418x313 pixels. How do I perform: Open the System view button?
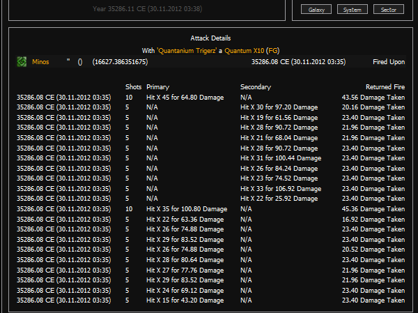[353, 10]
